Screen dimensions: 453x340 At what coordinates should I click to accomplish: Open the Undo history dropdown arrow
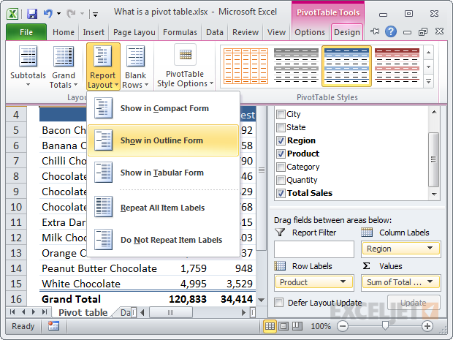(59, 13)
